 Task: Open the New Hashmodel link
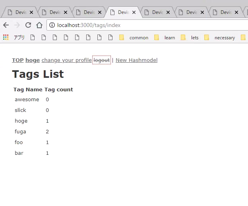[136, 60]
